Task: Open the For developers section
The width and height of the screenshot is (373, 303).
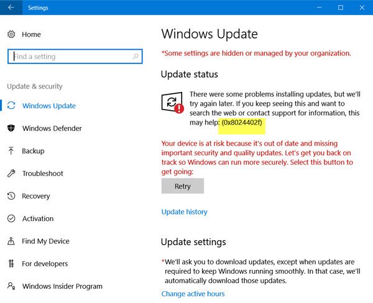Action: point(45,264)
